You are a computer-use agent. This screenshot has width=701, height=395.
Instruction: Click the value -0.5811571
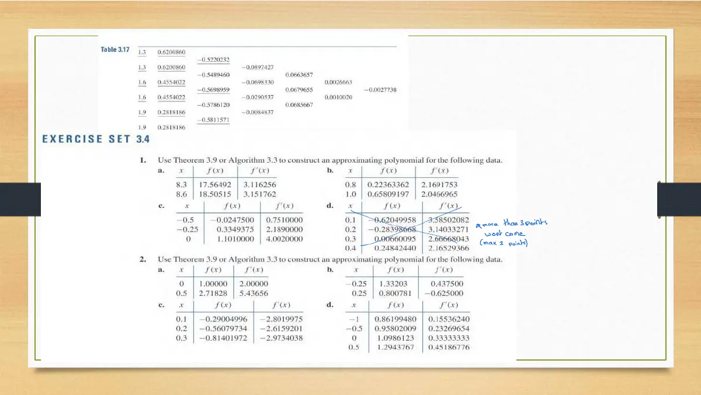click(213, 120)
